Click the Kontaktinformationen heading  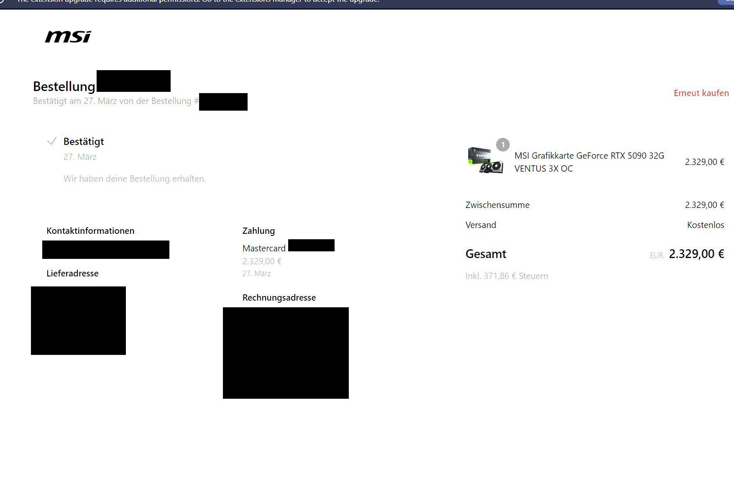90,231
